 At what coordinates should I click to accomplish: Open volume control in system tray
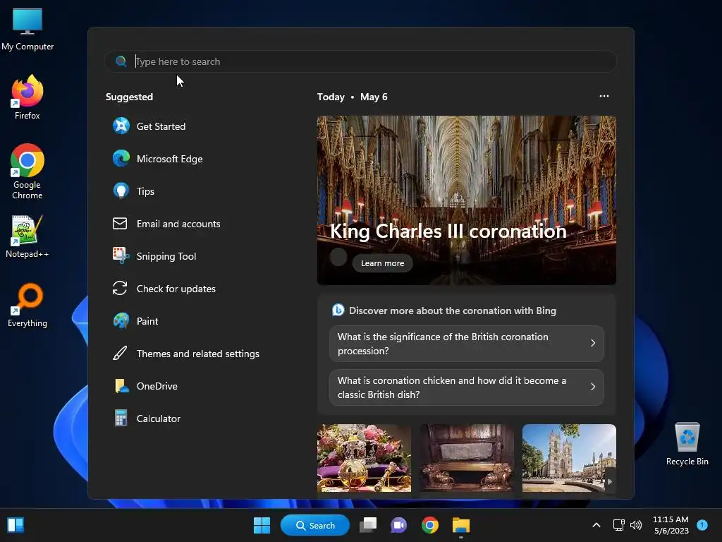point(636,525)
